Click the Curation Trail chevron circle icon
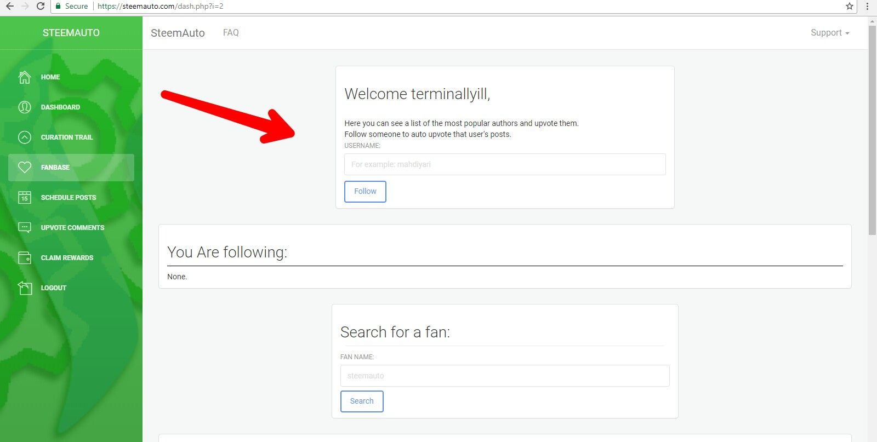877x442 pixels. point(25,137)
